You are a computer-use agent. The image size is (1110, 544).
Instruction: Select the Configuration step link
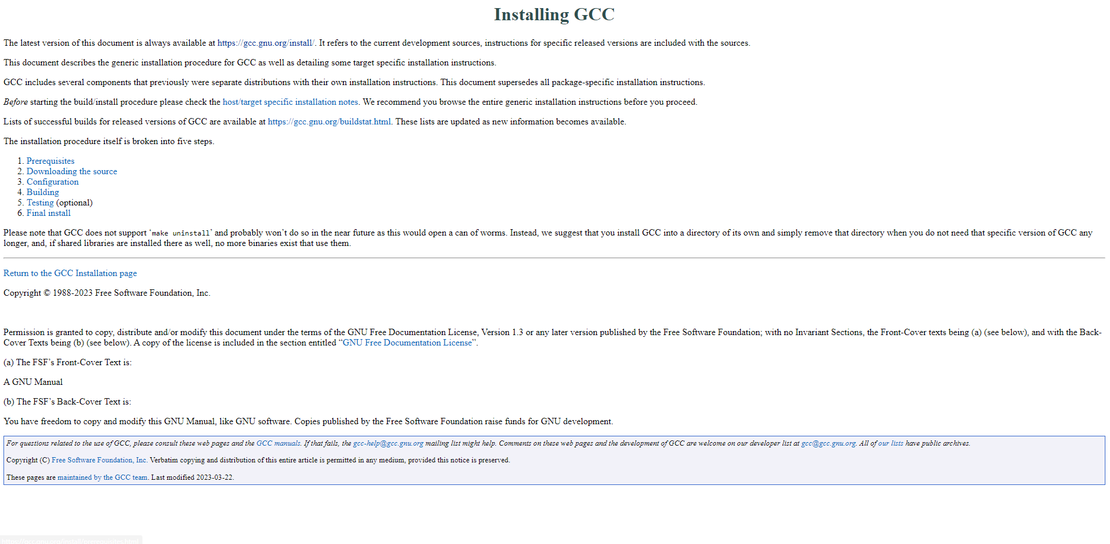pyautogui.click(x=53, y=182)
